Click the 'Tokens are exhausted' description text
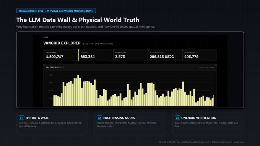This screenshot has height=146, width=260. [50, 125]
